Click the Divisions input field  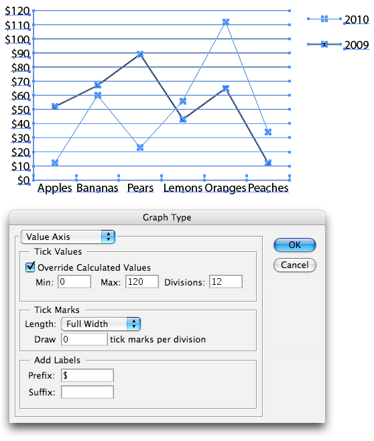point(226,281)
